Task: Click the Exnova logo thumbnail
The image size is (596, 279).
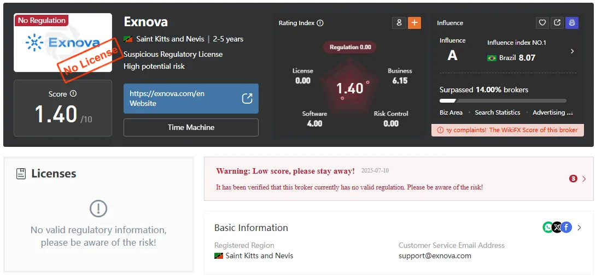Action: [63, 43]
